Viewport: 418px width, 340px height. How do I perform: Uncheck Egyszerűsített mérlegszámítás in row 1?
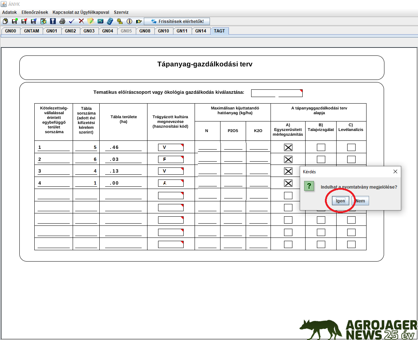[288, 147]
